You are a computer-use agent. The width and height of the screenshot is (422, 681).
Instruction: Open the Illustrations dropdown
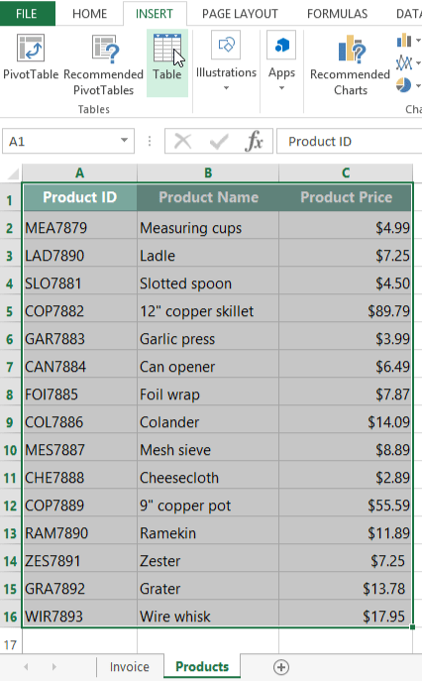click(226, 62)
